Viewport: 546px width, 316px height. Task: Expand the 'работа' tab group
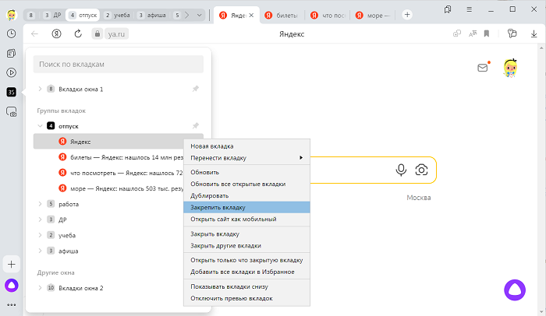tap(40, 204)
